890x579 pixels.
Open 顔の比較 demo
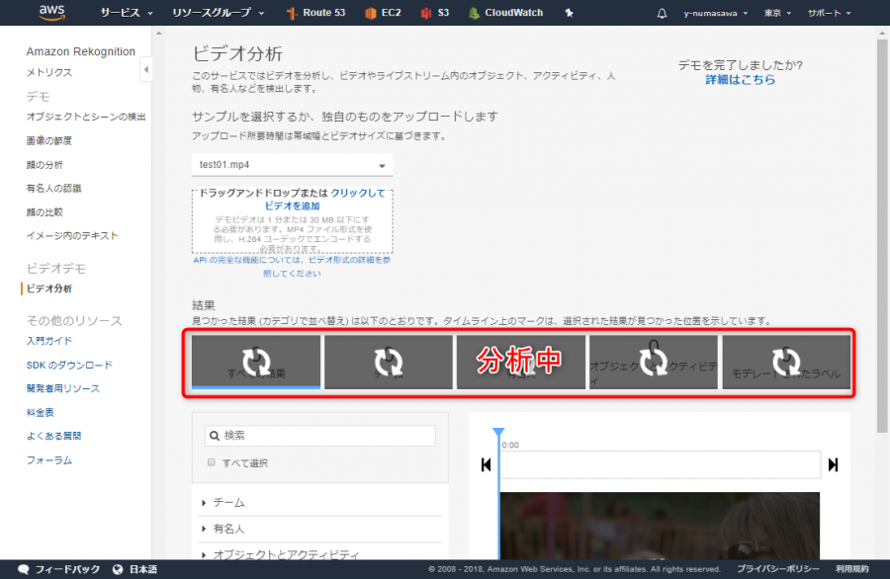(44, 212)
